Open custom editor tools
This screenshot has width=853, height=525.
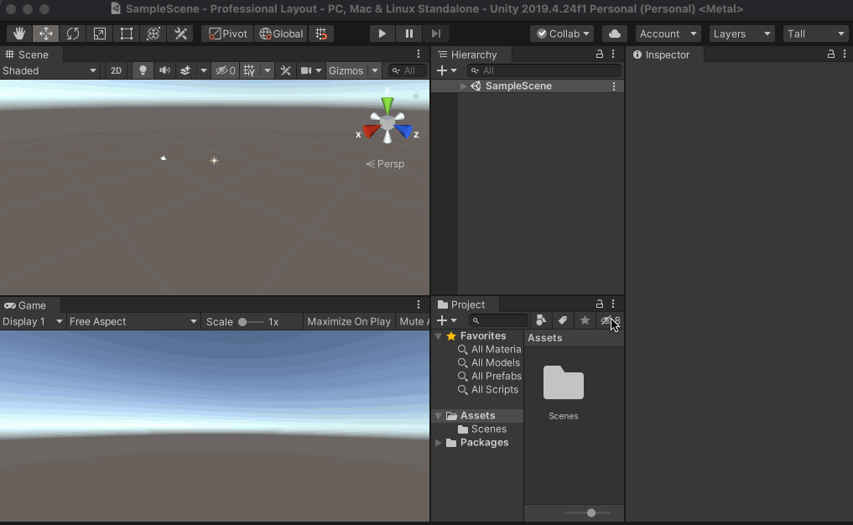click(x=180, y=34)
